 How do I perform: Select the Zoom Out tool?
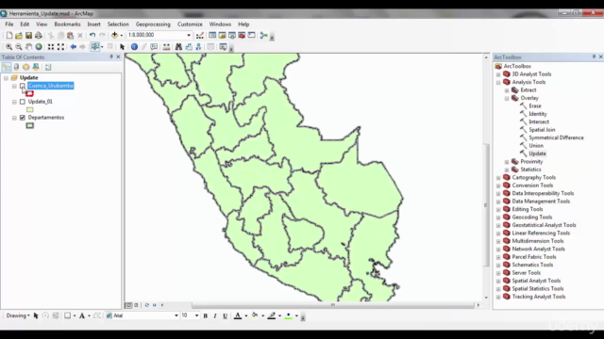(x=19, y=47)
